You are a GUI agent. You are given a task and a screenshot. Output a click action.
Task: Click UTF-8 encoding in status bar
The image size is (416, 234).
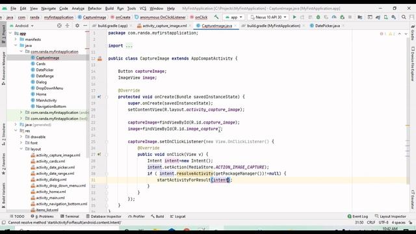[383, 222]
